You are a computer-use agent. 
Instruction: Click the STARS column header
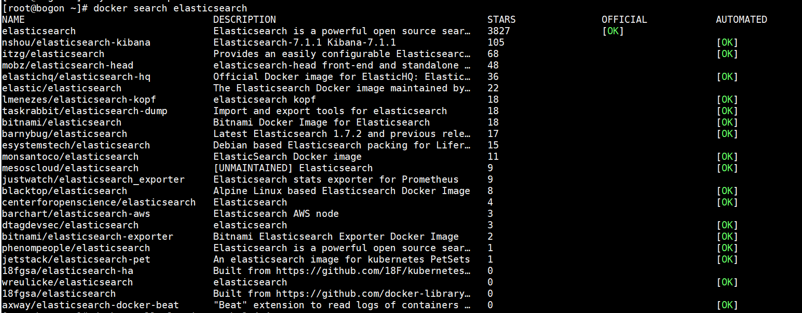(502, 20)
